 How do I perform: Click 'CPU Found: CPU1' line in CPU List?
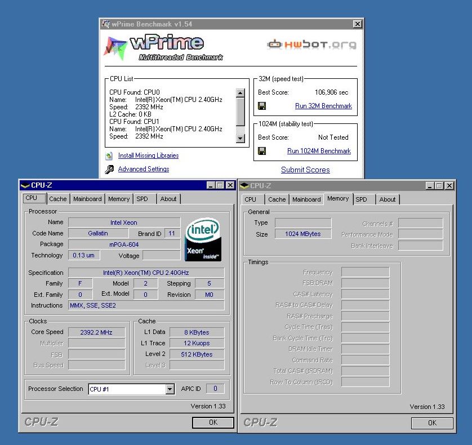(134, 122)
